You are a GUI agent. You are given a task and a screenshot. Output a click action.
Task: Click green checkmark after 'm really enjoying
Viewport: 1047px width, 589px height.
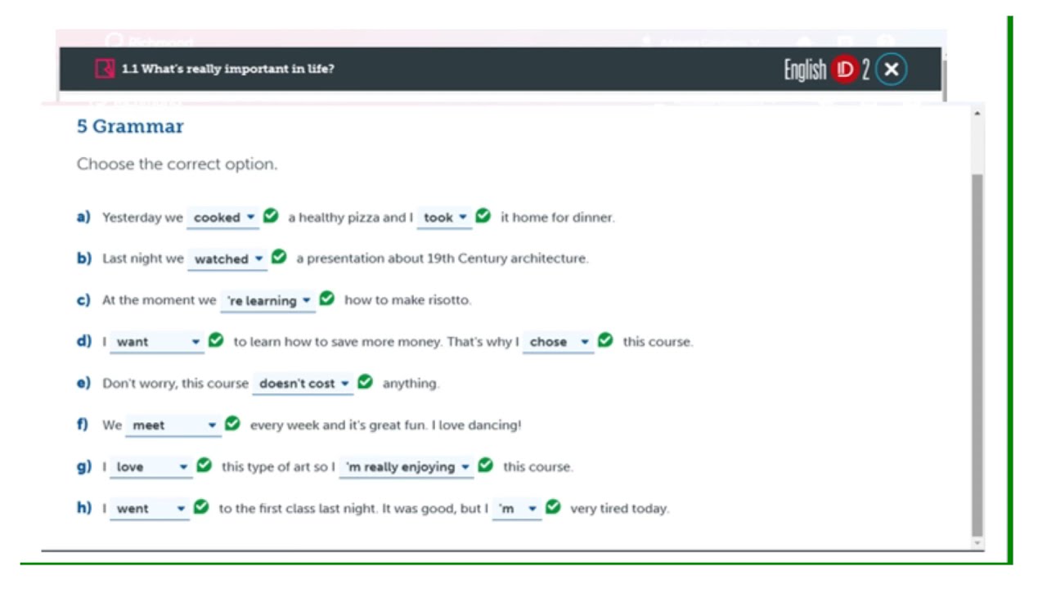[x=486, y=465]
